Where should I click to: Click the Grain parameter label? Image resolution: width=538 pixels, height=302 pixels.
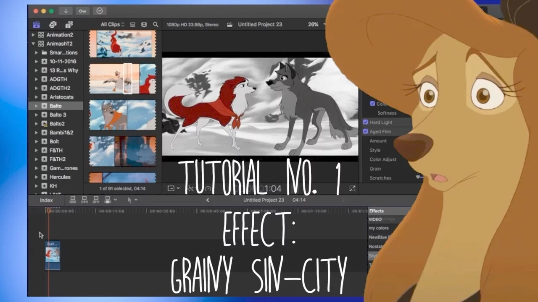coord(375,169)
